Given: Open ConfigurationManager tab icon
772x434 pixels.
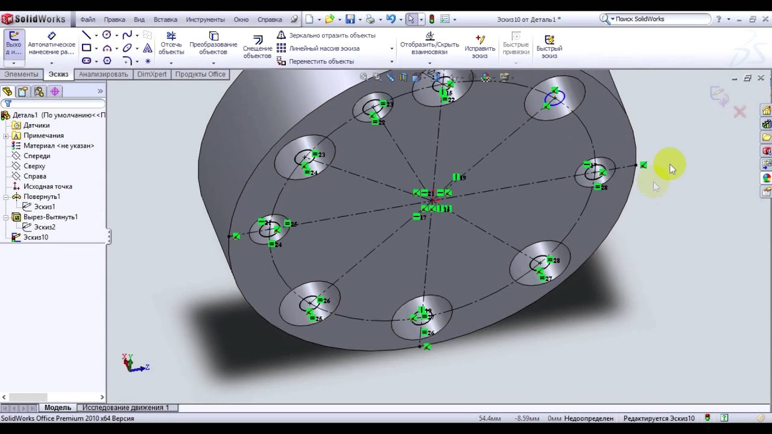Looking at the screenshot, I should pos(39,92).
